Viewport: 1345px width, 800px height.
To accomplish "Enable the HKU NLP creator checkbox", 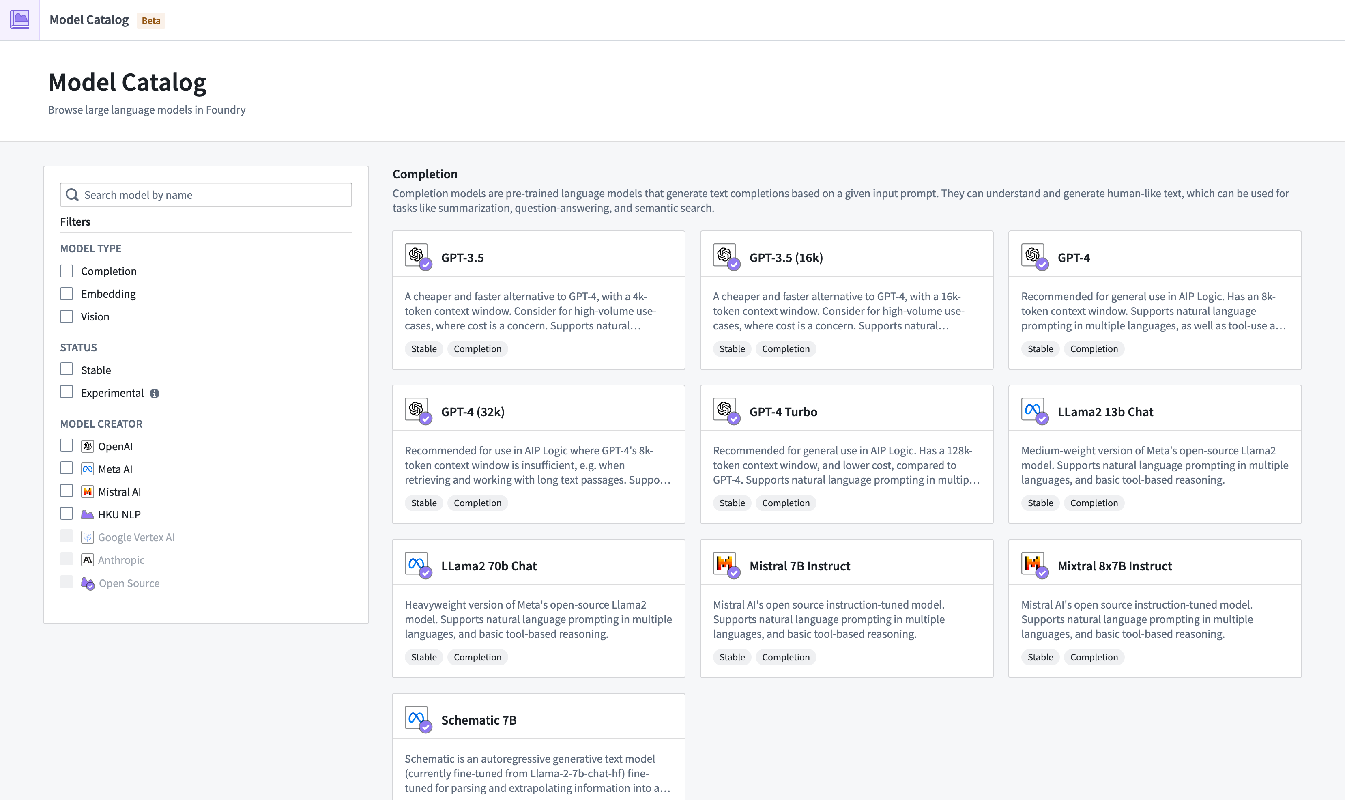I will 66,513.
